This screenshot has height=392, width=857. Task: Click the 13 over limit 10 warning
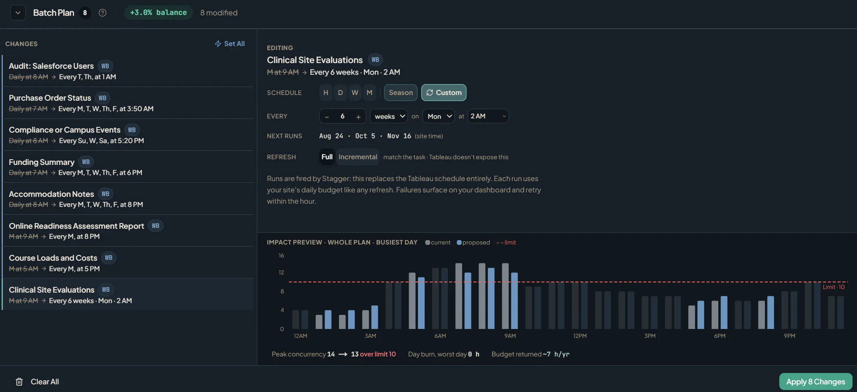coord(373,354)
